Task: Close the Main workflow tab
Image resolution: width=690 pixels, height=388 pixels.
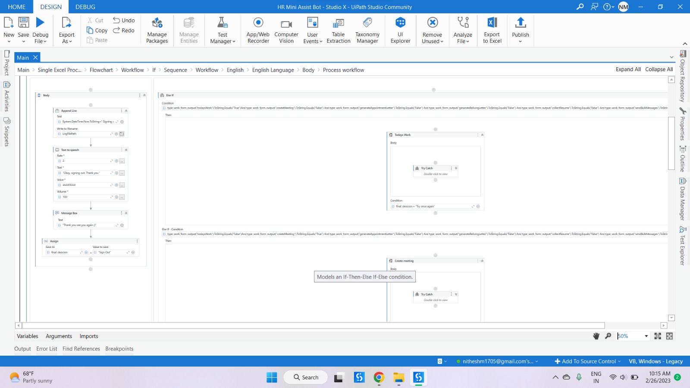Action: pyautogui.click(x=35, y=57)
